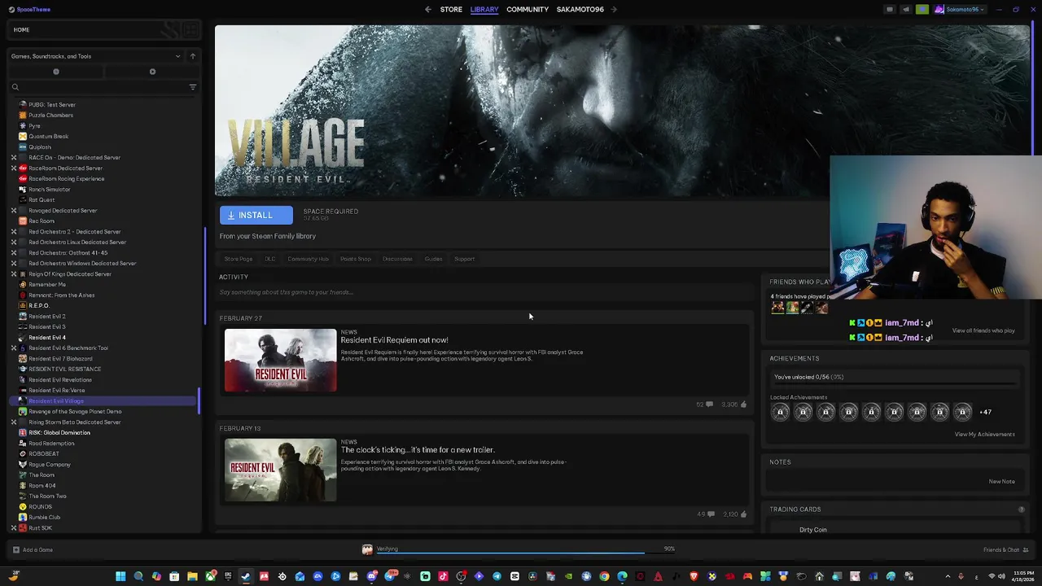Viewport: 1042px width, 586px height.
Task: Show hidden system tray icons
Action: (947, 576)
